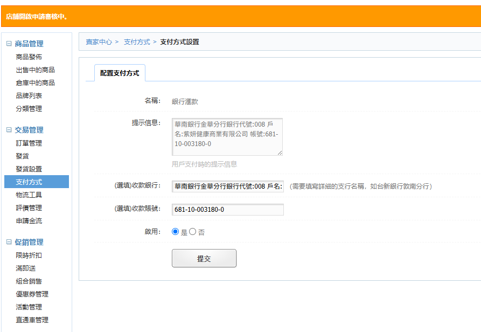Select 支付方式 in the sidebar menu
The image size is (481, 332).
pos(29,182)
